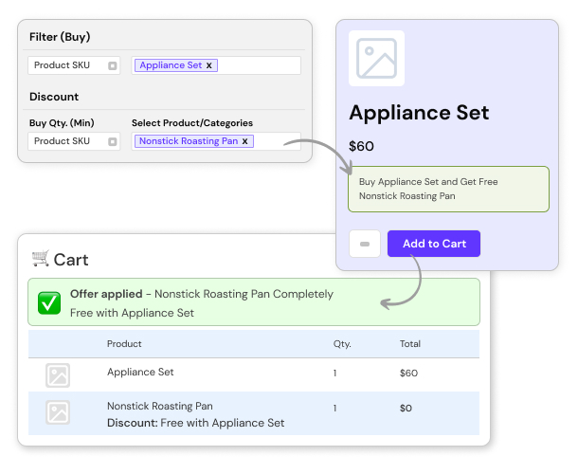Click the product image placeholder in the product card
The height and width of the screenshot is (474, 578).
coord(376,59)
